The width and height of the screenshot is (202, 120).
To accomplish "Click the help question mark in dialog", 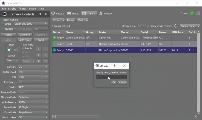I will (x=114, y=66).
